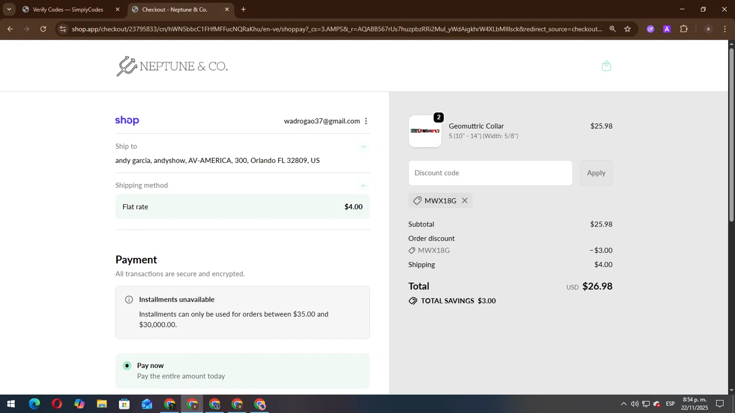The height and width of the screenshot is (413, 735).
Task: Open the volume control in system tray
Action: click(x=635, y=404)
